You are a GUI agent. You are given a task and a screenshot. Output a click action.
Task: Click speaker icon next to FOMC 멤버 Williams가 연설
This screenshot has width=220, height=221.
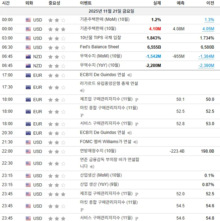click(136, 142)
